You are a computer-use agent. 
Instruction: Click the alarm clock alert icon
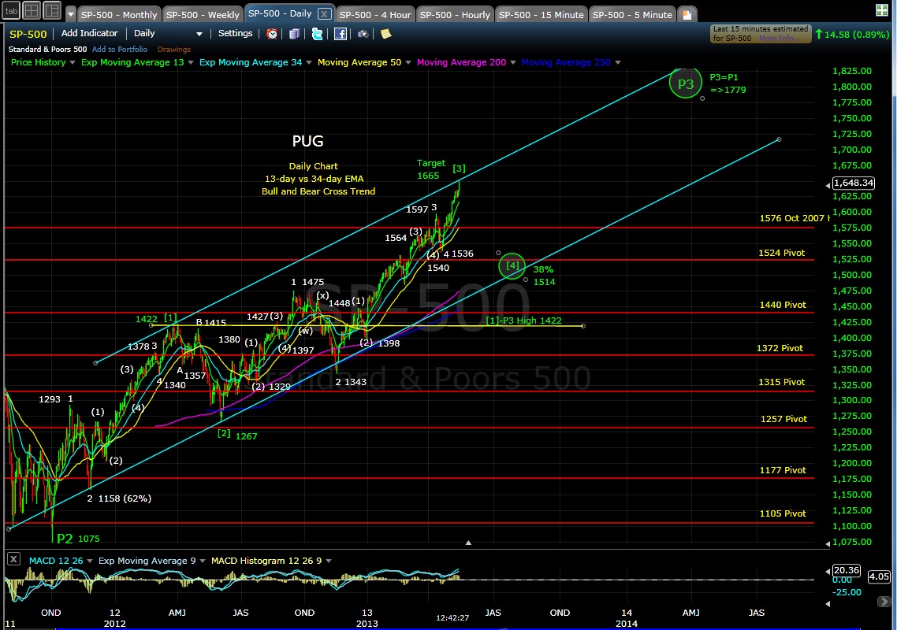coord(272,34)
